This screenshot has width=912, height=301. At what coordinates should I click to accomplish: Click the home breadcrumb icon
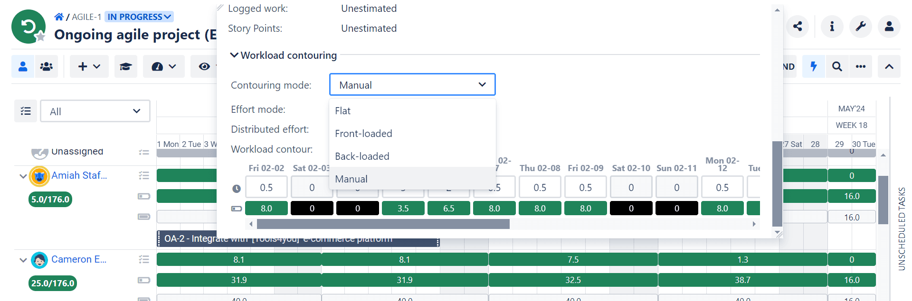(x=59, y=17)
